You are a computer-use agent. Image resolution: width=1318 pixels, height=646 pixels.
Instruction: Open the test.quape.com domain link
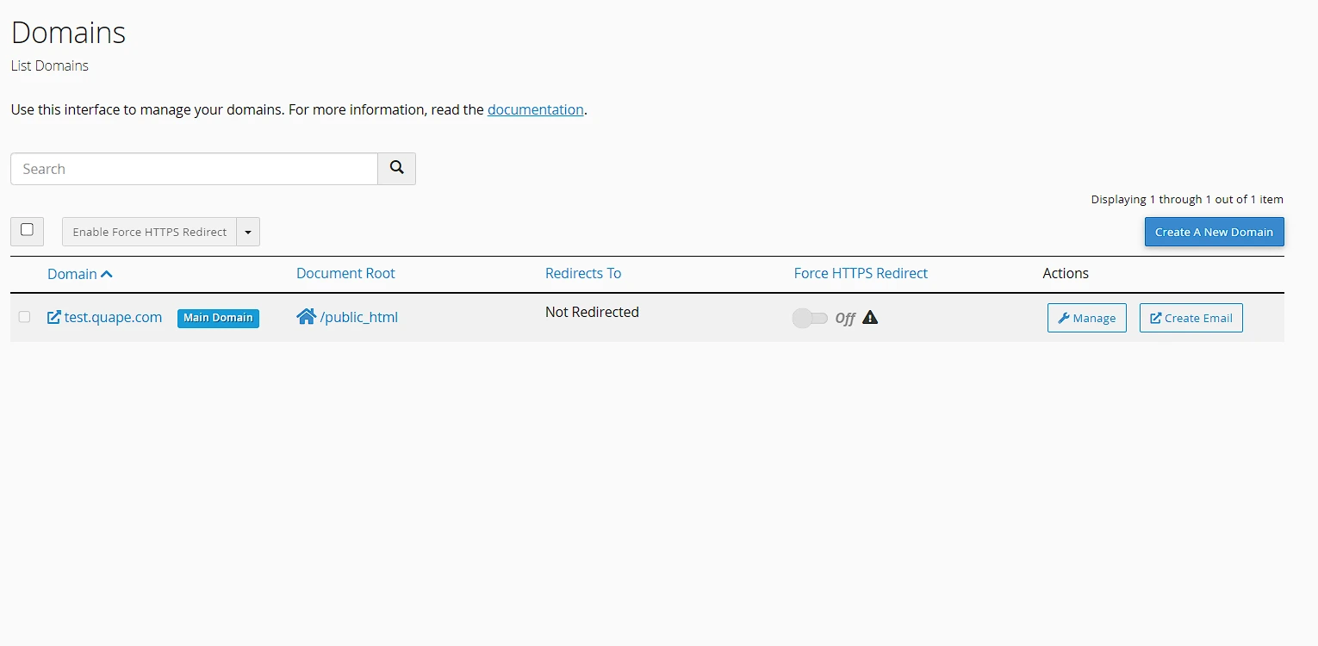click(113, 317)
